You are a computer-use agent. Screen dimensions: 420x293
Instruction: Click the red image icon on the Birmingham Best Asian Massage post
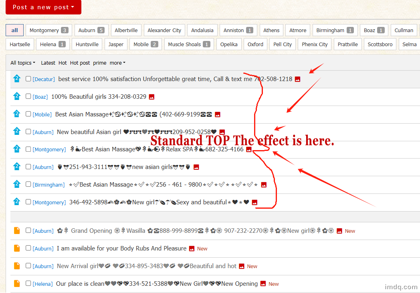[264, 185]
